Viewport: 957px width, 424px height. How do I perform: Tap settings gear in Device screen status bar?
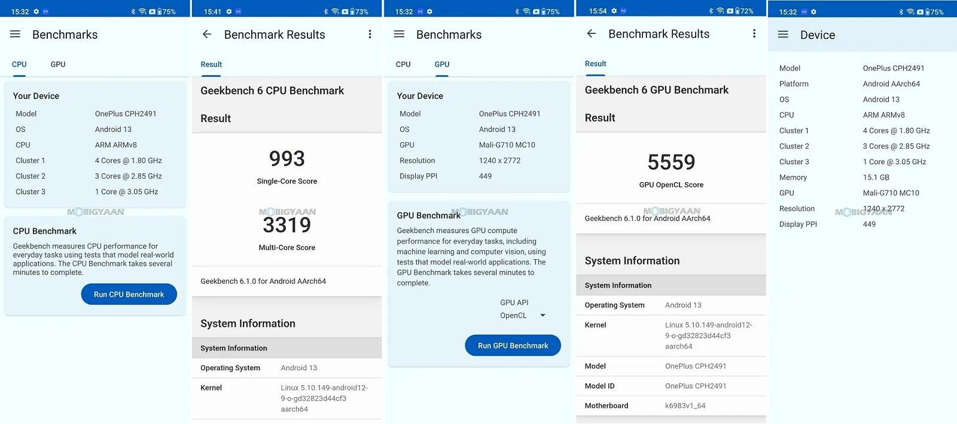[x=813, y=12]
